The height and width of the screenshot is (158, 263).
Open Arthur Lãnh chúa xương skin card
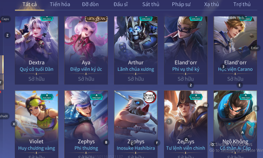(136, 50)
